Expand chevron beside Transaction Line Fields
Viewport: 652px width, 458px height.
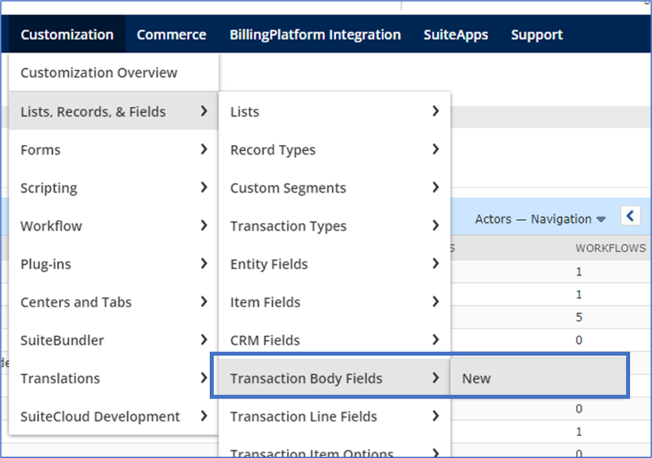(435, 416)
